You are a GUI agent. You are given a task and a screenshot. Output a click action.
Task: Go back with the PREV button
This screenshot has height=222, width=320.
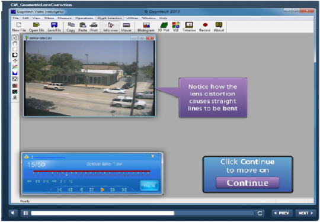click(x=282, y=213)
